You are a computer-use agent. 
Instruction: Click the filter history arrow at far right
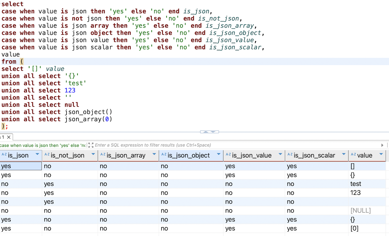(382, 145)
